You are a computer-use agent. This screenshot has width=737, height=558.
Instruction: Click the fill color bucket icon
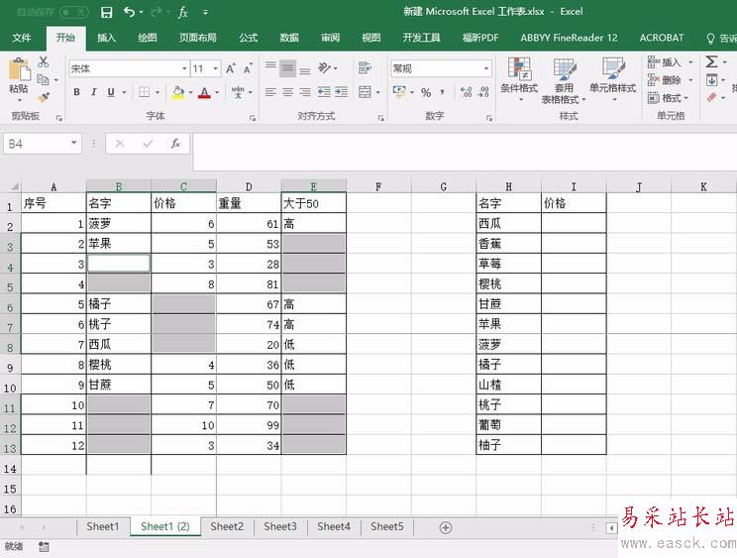pos(178,92)
